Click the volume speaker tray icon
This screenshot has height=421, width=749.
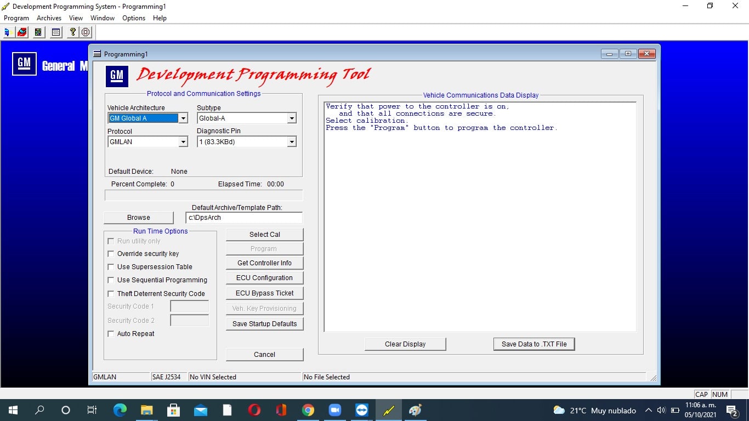(661, 410)
